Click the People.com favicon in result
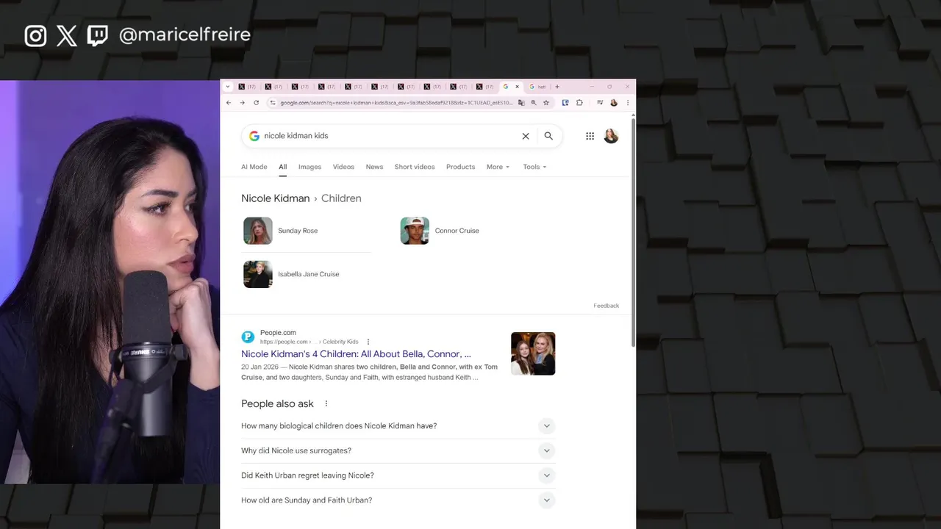This screenshot has height=529, width=941. (x=248, y=337)
